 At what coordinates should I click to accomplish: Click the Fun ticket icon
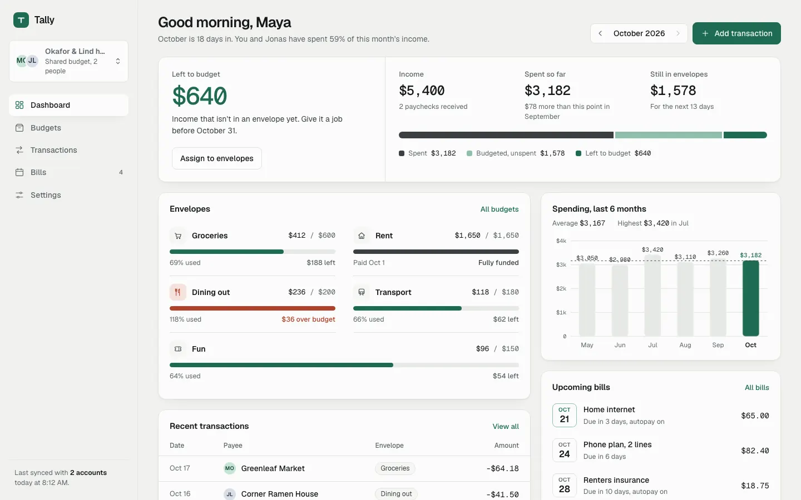tap(177, 349)
